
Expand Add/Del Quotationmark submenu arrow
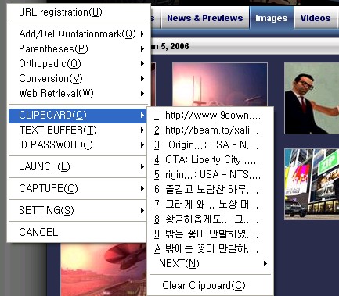[142, 34]
